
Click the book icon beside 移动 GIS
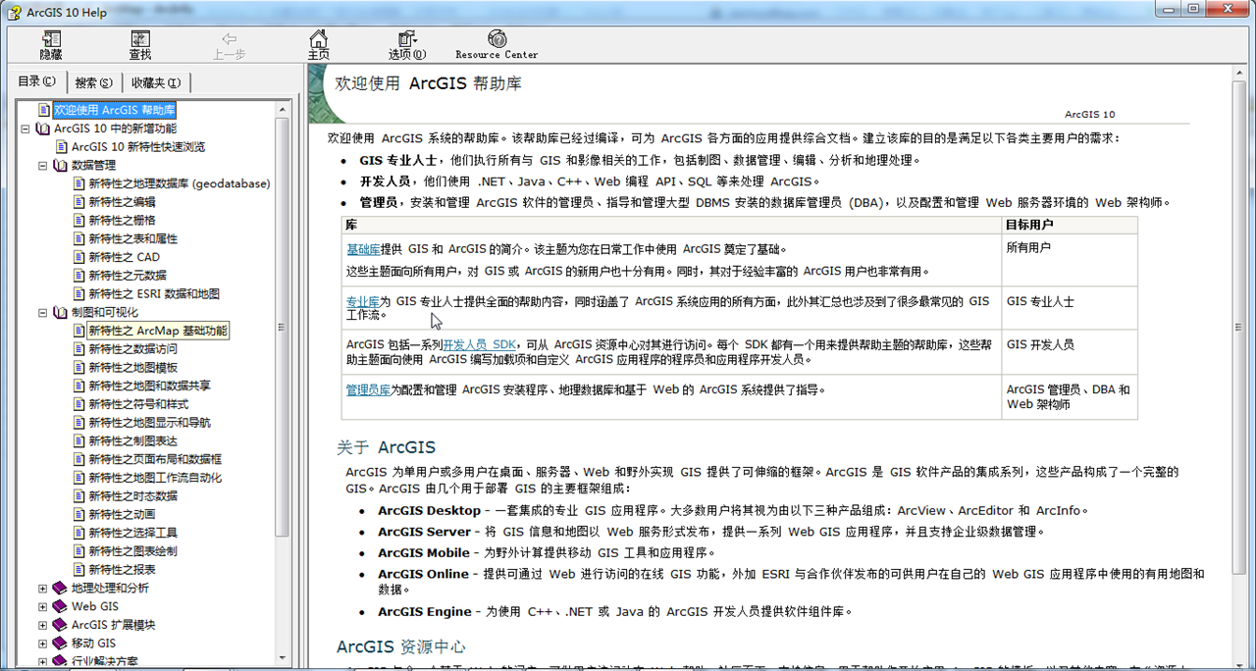[61, 644]
